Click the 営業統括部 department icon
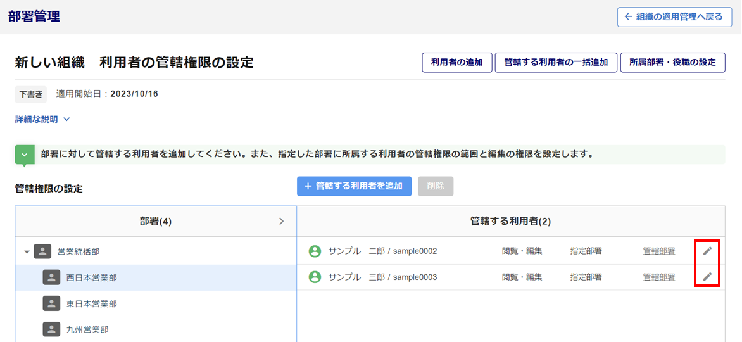 pos(42,251)
